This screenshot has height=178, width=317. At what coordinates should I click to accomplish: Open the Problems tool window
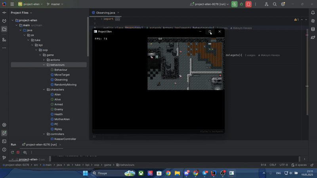[x=4, y=150]
